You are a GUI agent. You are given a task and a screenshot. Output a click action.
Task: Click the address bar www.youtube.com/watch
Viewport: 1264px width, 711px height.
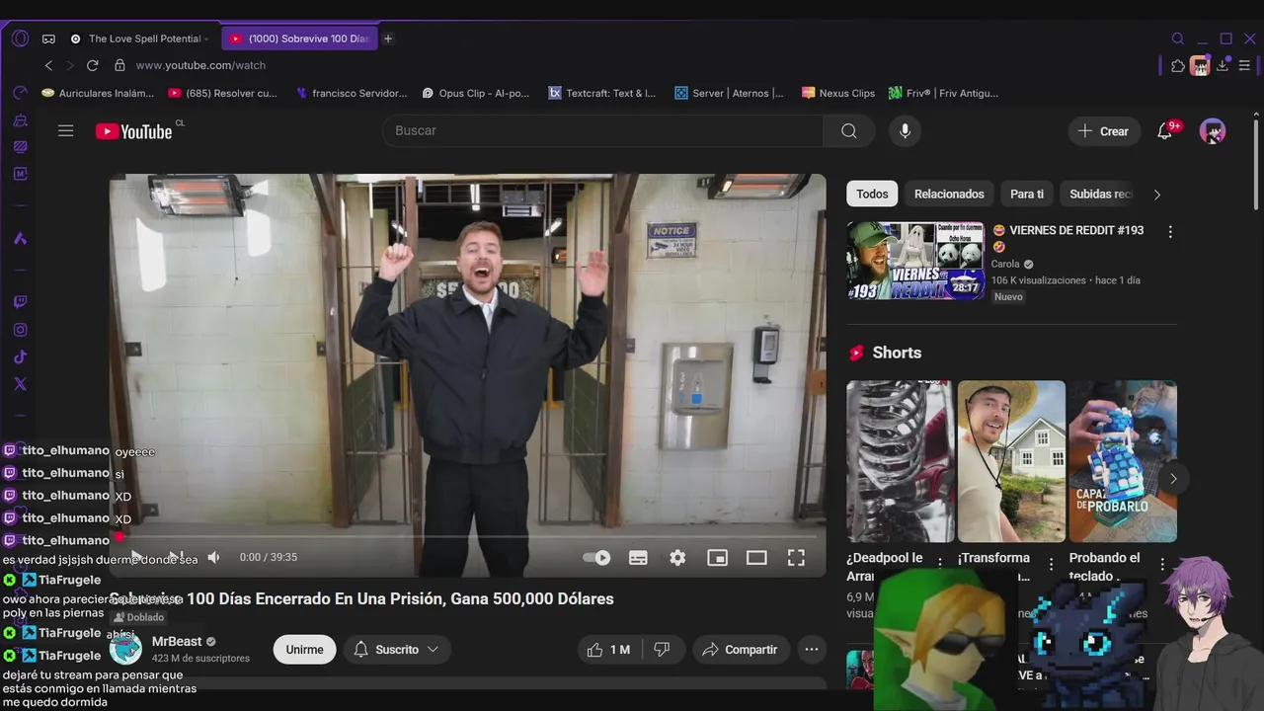tap(200, 65)
